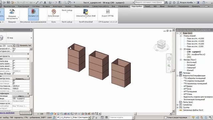Image resolution: width=213 pixels, height=120 pixels.
Task: Open the active workset 'АР_1.1_Корпус 1' dropdown
Action: pyautogui.click(x=89, y=117)
